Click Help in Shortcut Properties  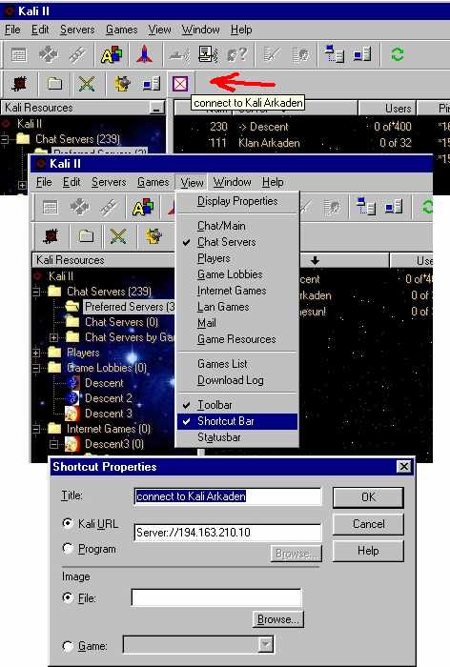point(368,551)
